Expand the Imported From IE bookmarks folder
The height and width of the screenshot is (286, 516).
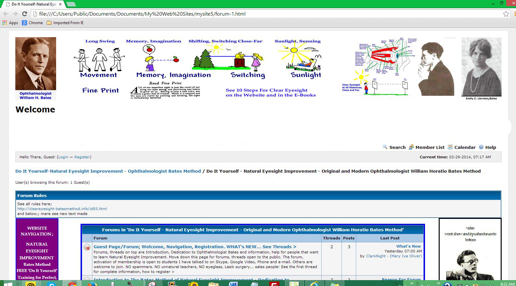pyautogui.click(x=65, y=23)
